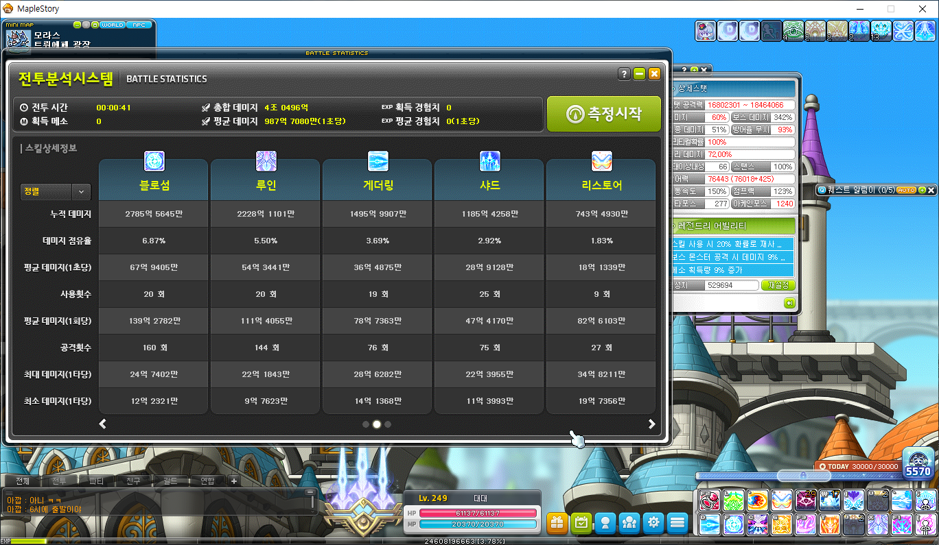Switch to the 길드 chat tab
The image size is (939, 545).
click(170, 481)
